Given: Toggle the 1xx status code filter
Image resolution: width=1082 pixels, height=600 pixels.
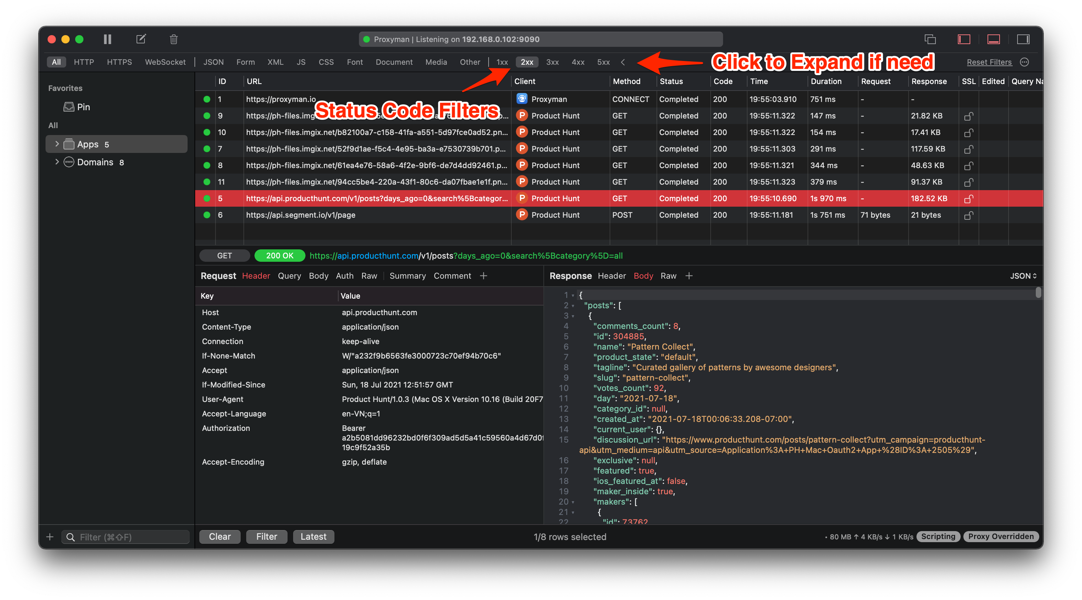Looking at the screenshot, I should (x=502, y=62).
